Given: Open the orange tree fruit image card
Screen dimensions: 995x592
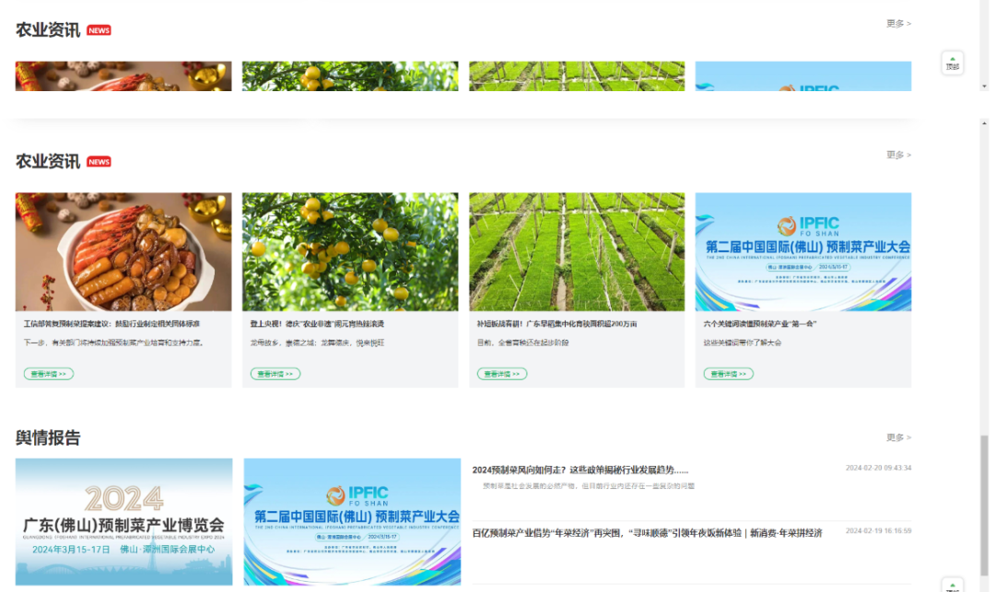Looking at the screenshot, I should pos(350,251).
